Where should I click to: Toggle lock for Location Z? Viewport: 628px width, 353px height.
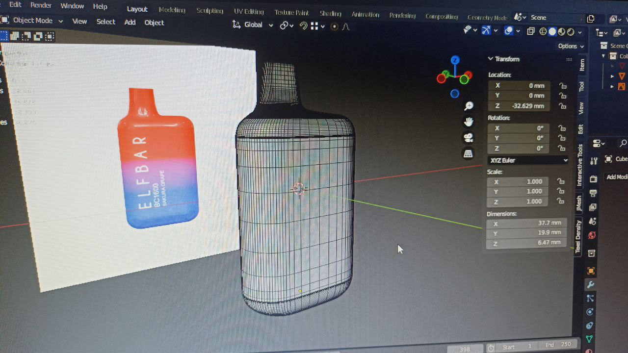click(x=563, y=106)
